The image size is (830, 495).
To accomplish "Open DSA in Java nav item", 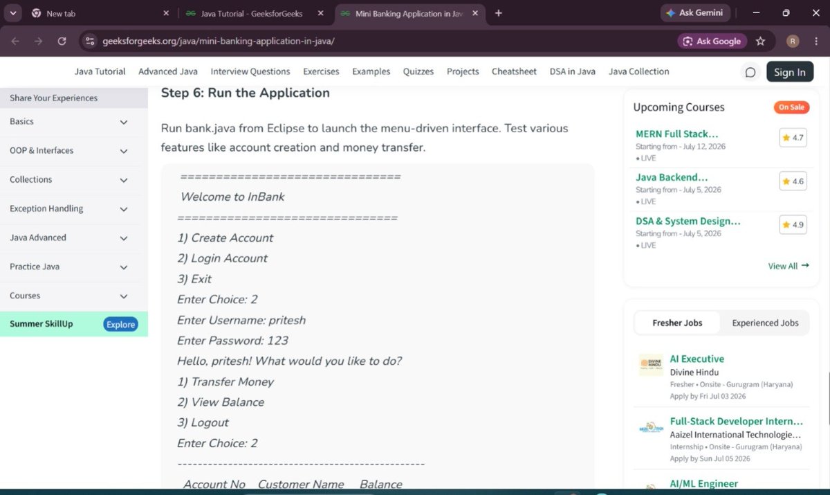I will tap(573, 71).
